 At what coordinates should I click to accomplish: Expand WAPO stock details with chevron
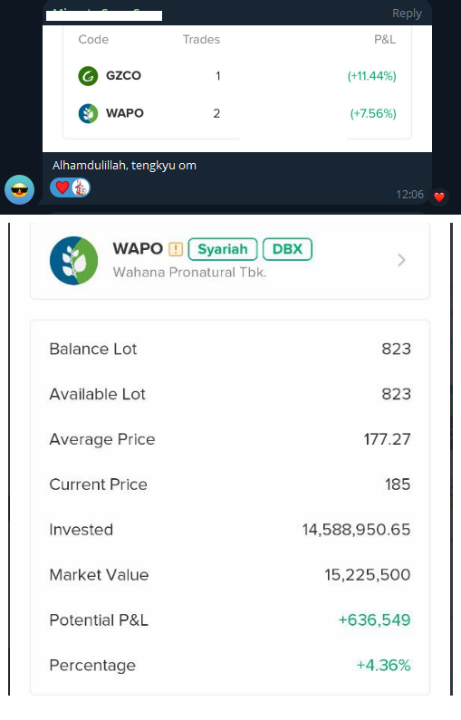[x=401, y=260]
